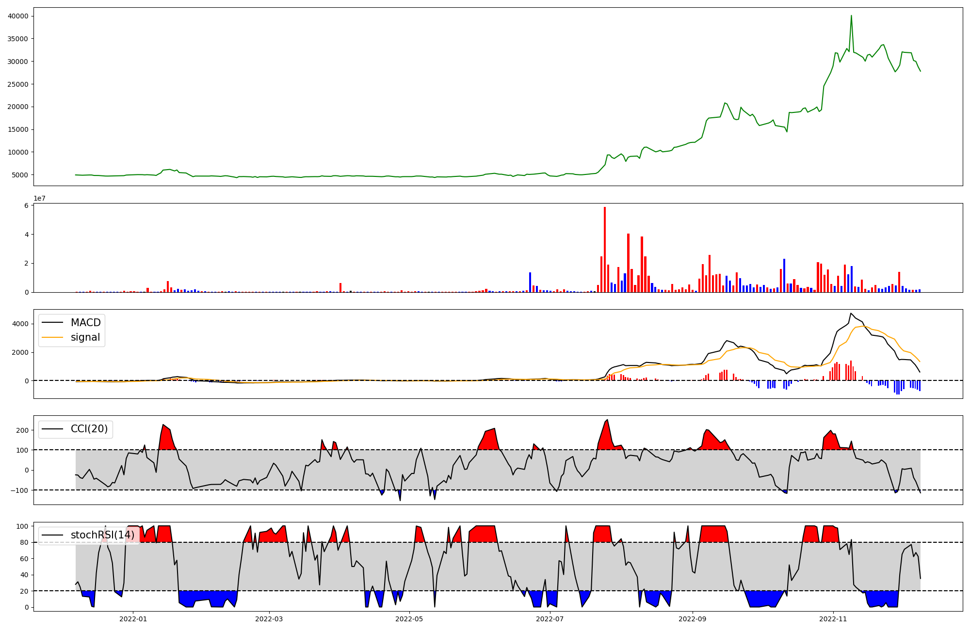Viewport: 970px width, 630px height.
Task: Click the -100 tick on CCI axis
Action: (x=19, y=490)
